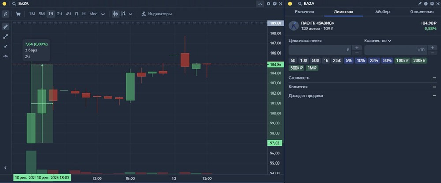Select the 200k ₽ amount preset
Image resolution: width=441 pixels, height=183 pixels.
pos(419,60)
